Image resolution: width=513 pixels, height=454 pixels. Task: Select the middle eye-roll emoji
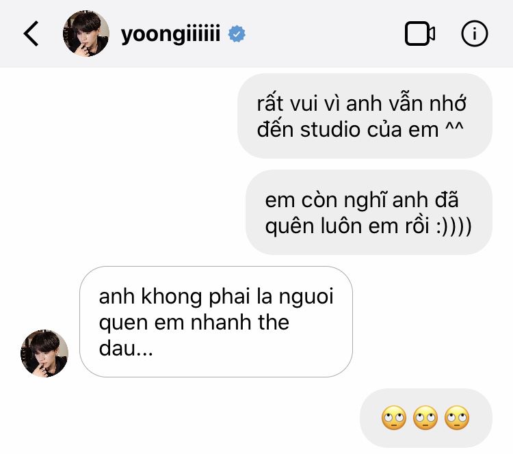point(425,418)
